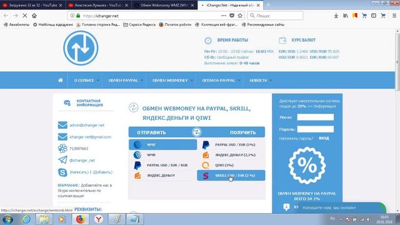This screenshot has height=225, width=400.
Task: Go to Firefox home page icon
Action: click(x=34, y=16)
